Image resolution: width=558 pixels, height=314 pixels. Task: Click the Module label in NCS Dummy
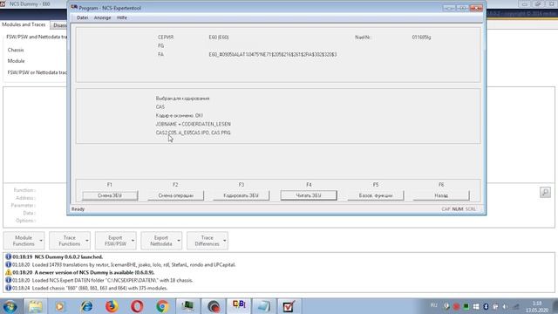tap(16, 61)
